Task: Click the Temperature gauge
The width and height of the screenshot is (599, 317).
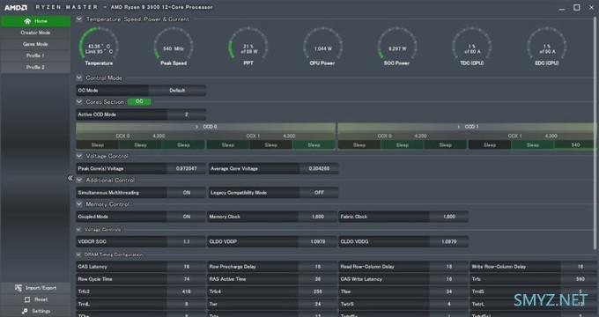Action: [x=99, y=46]
